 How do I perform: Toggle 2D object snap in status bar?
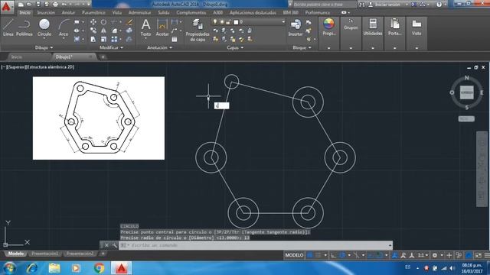(x=379, y=255)
